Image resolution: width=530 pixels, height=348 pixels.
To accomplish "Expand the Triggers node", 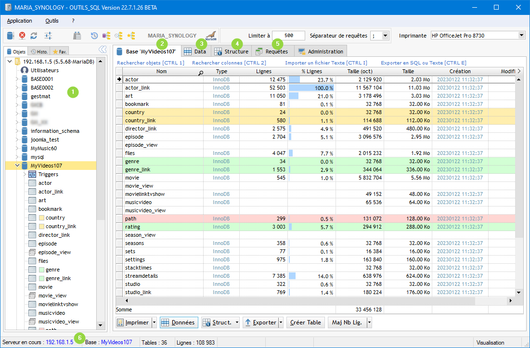I will (x=25, y=174).
